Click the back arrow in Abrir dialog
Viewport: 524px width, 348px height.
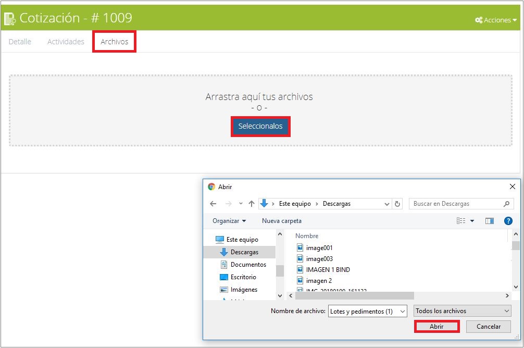[213, 204]
